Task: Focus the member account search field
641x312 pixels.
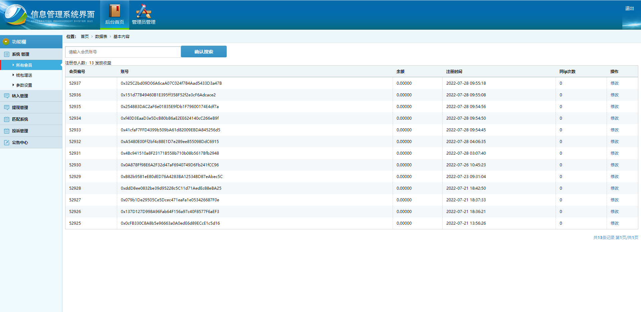Action: (x=123, y=52)
